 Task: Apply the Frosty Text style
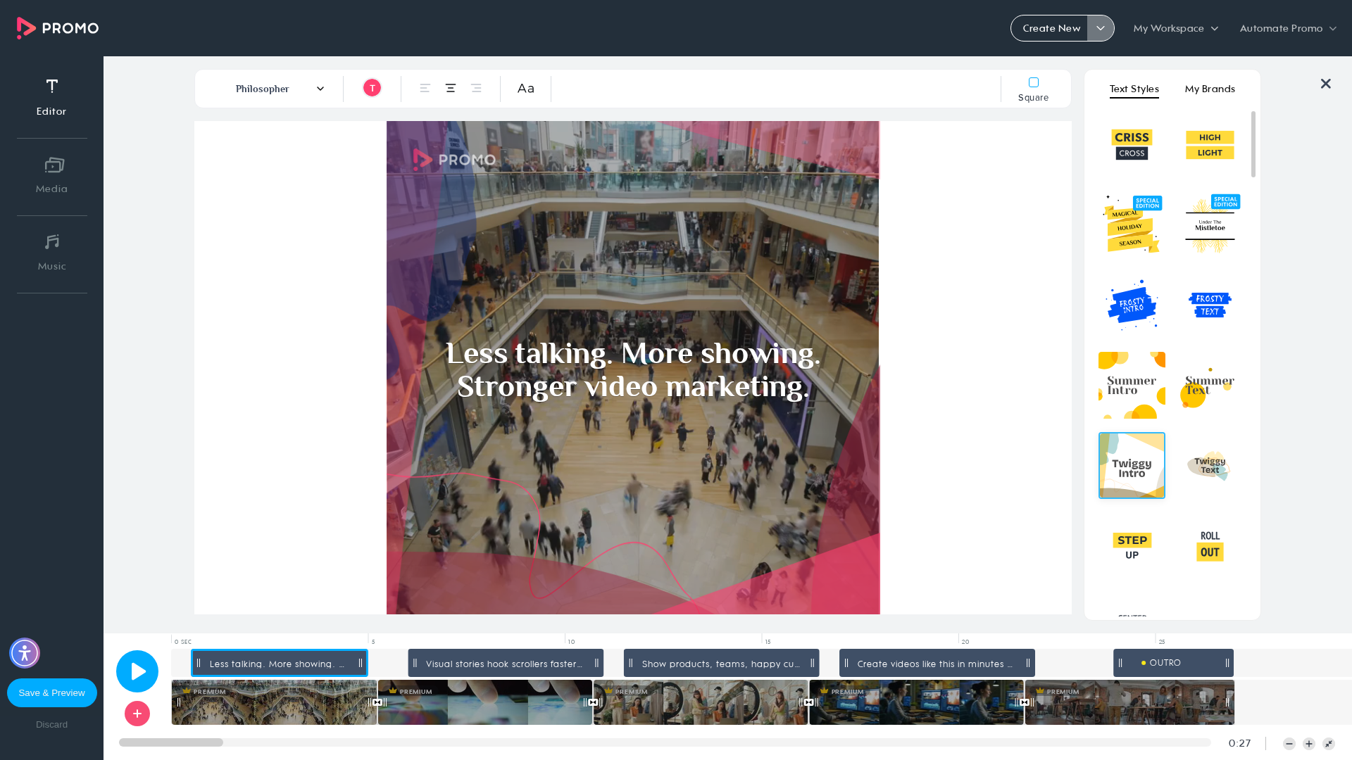pos(1210,305)
